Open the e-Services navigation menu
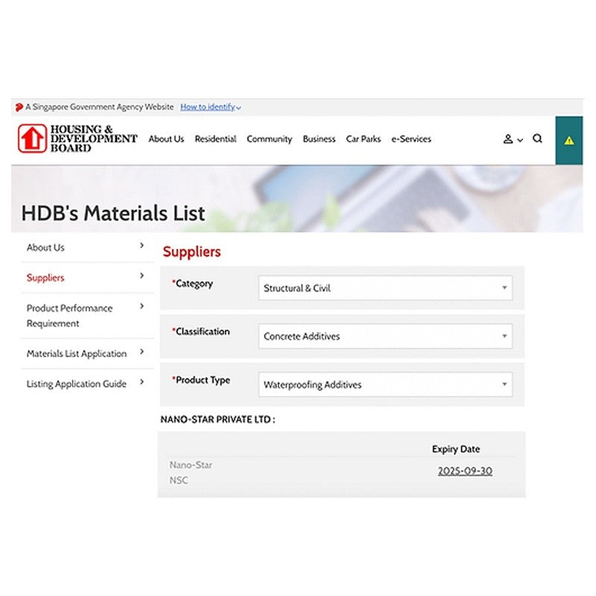596x596 pixels. pos(411,139)
